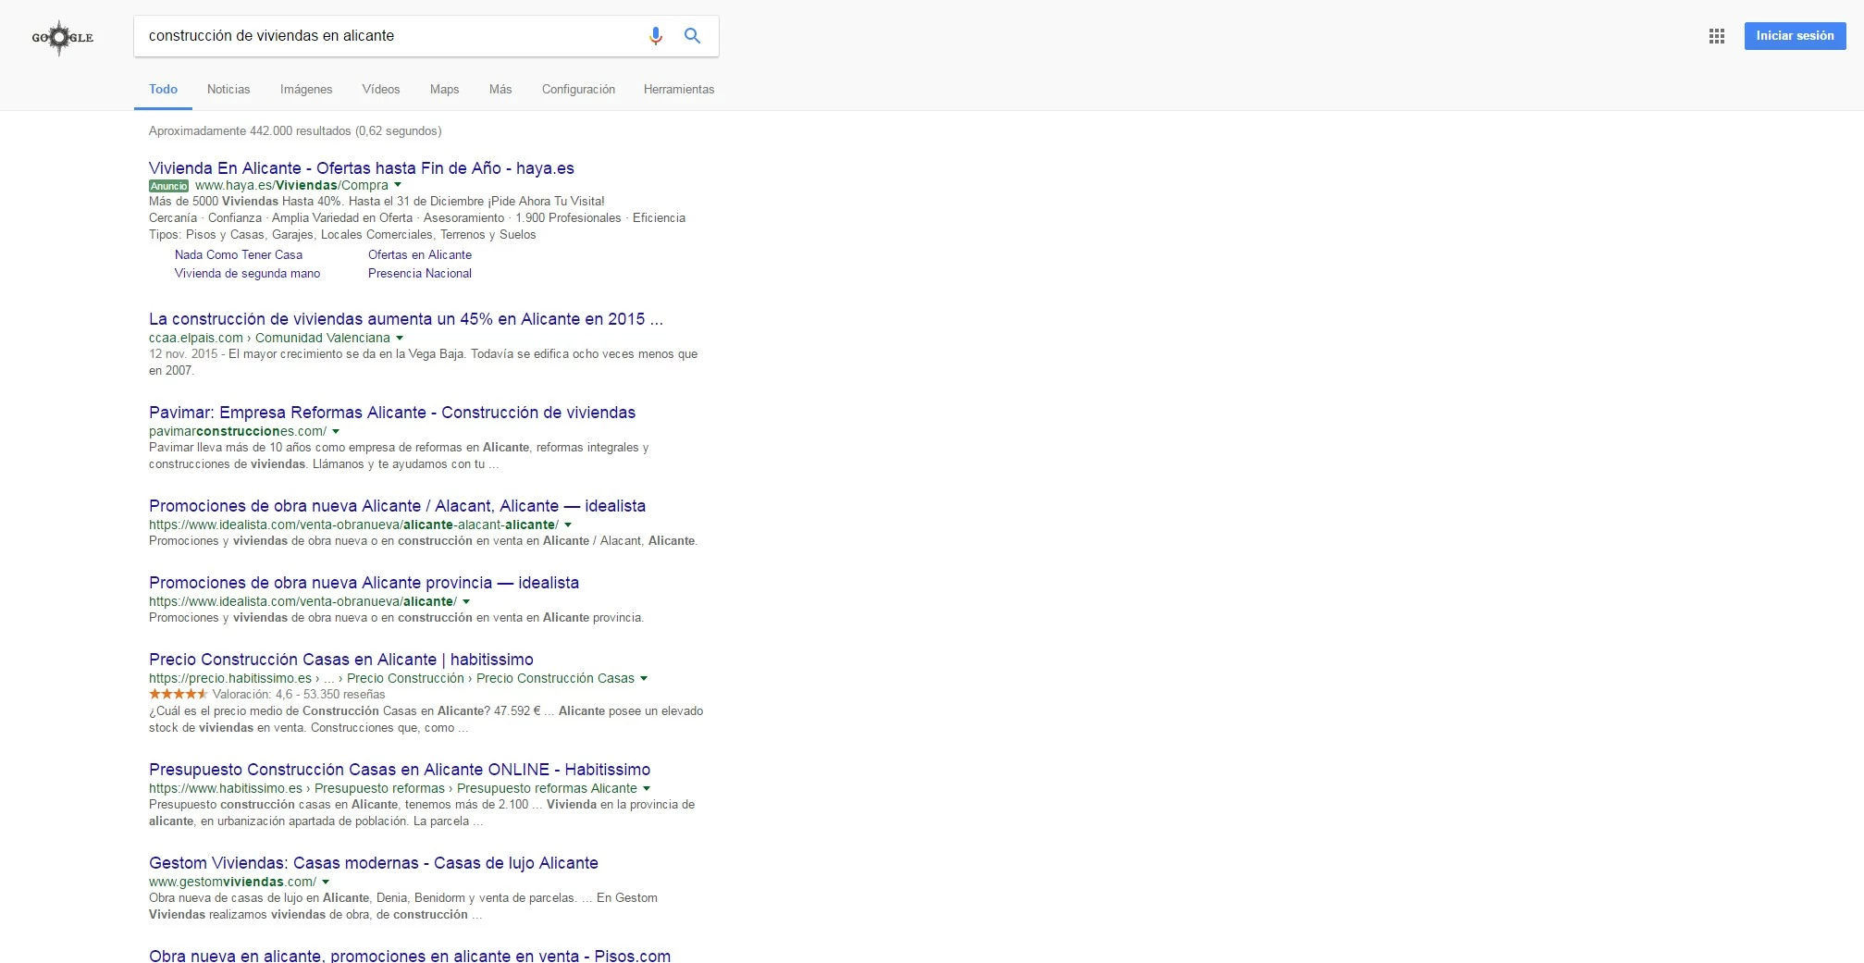Open Promociones de obra nueva Alicante provincia result

(x=364, y=583)
